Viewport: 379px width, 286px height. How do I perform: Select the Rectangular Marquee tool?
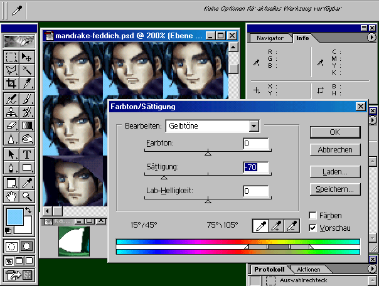click(11, 57)
